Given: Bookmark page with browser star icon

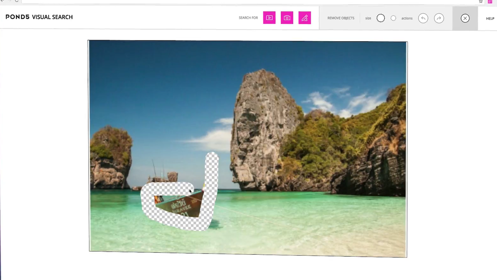Looking at the screenshot, I should click(481, 2).
